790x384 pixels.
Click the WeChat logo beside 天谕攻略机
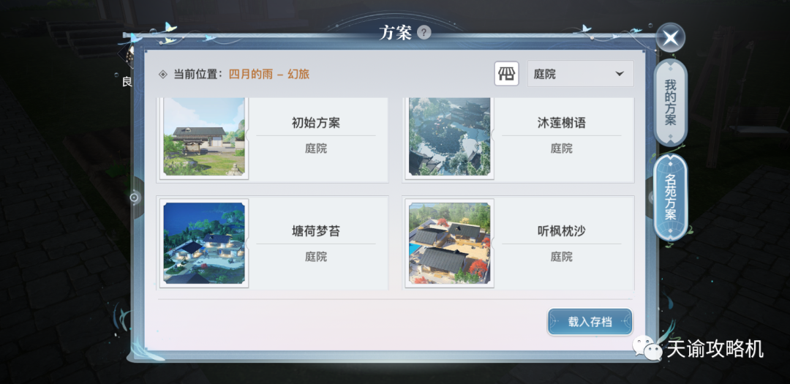[x=648, y=347]
